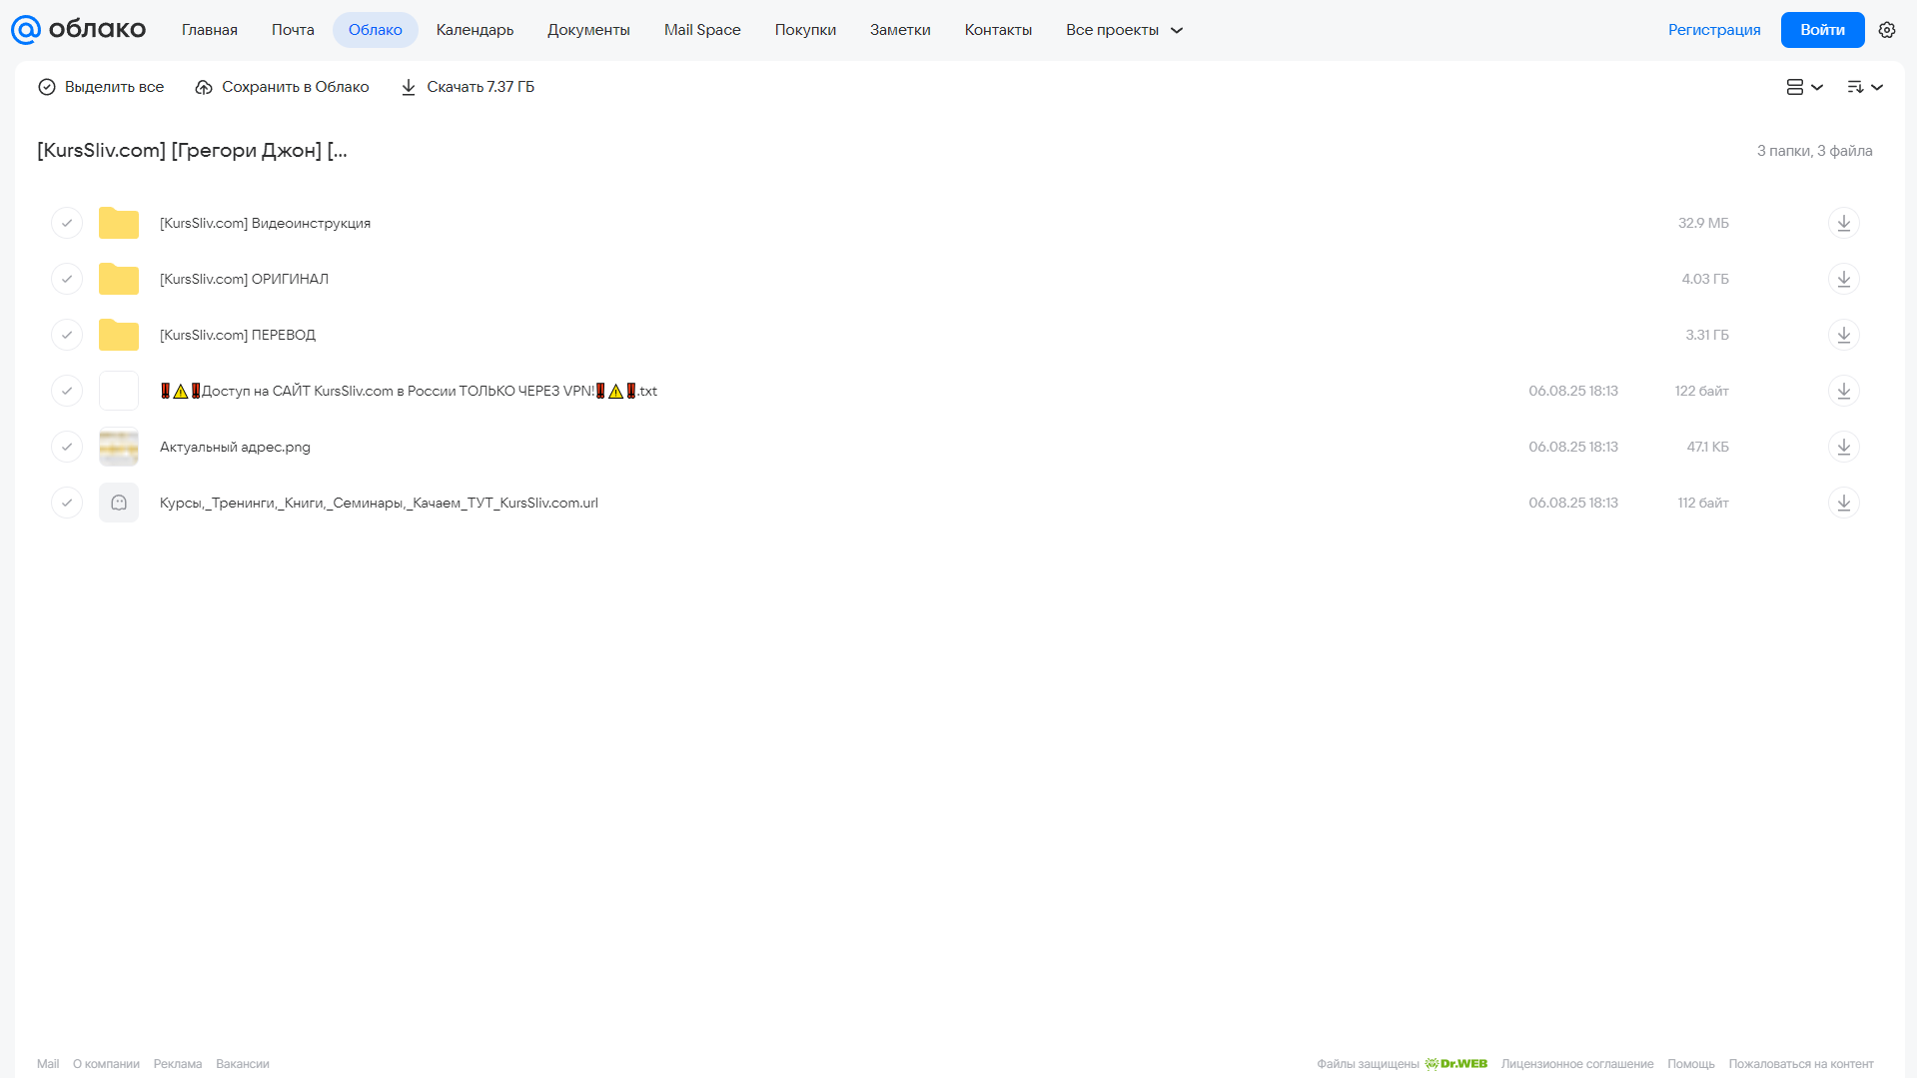The width and height of the screenshot is (1917, 1078).
Task: Download the Видеоинструкция folder via its arrow icon
Action: point(1843,223)
